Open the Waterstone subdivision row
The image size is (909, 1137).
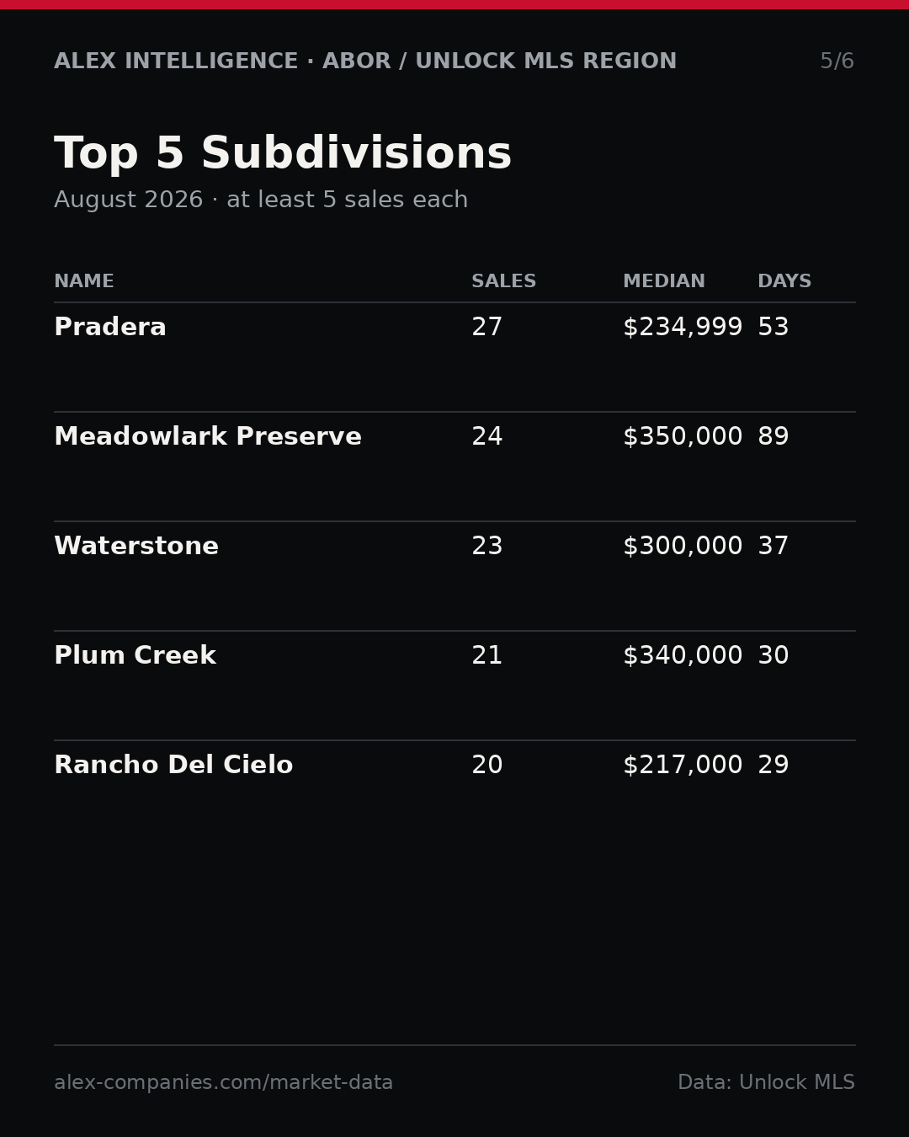[x=454, y=576]
